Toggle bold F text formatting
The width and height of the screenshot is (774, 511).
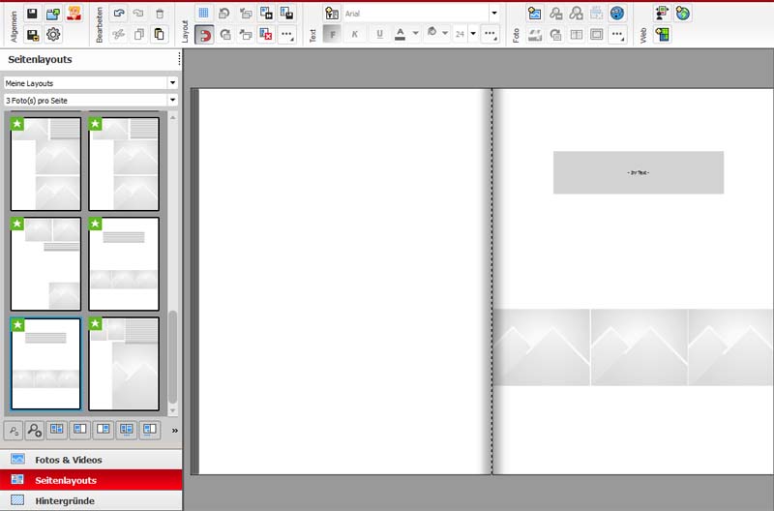pyautogui.click(x=332, y=35)
